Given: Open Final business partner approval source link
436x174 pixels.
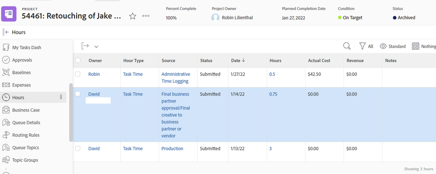Looking at the screenshot, I should tap(176, 115).
